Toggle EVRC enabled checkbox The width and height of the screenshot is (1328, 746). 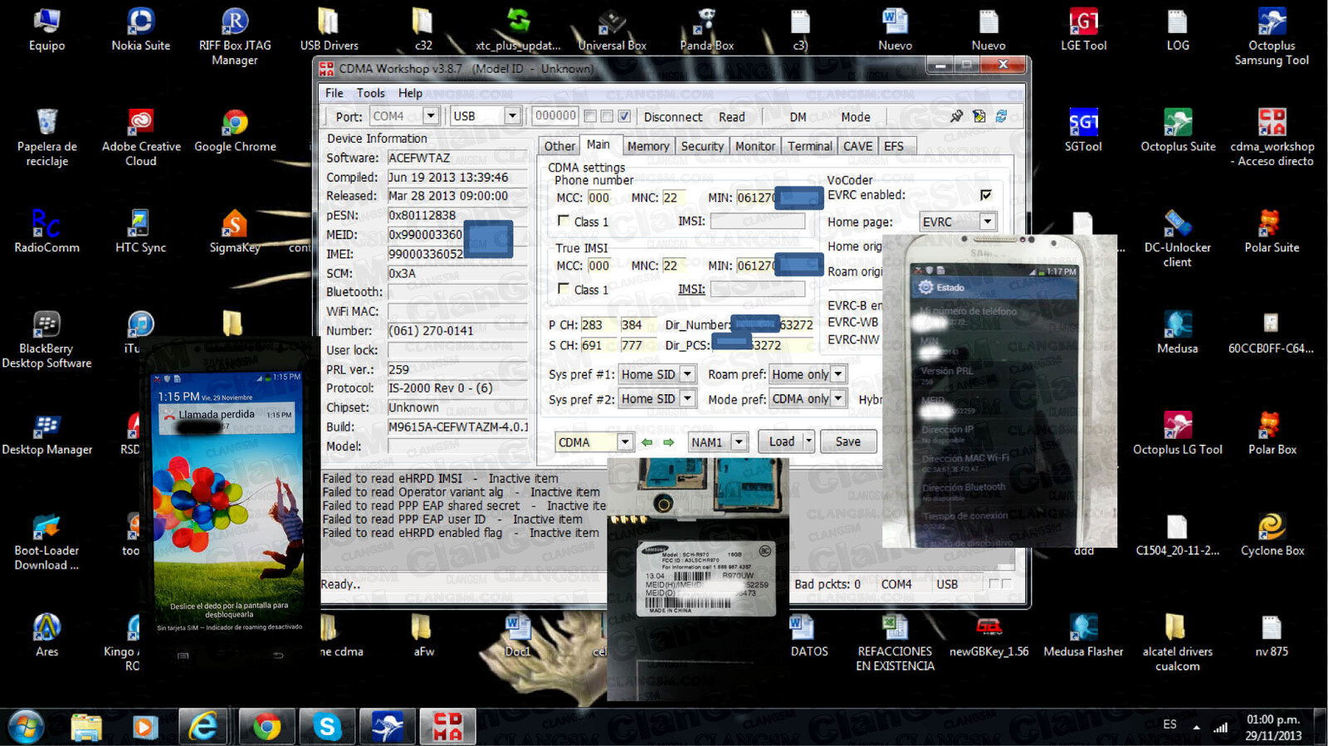coord(985,195)
